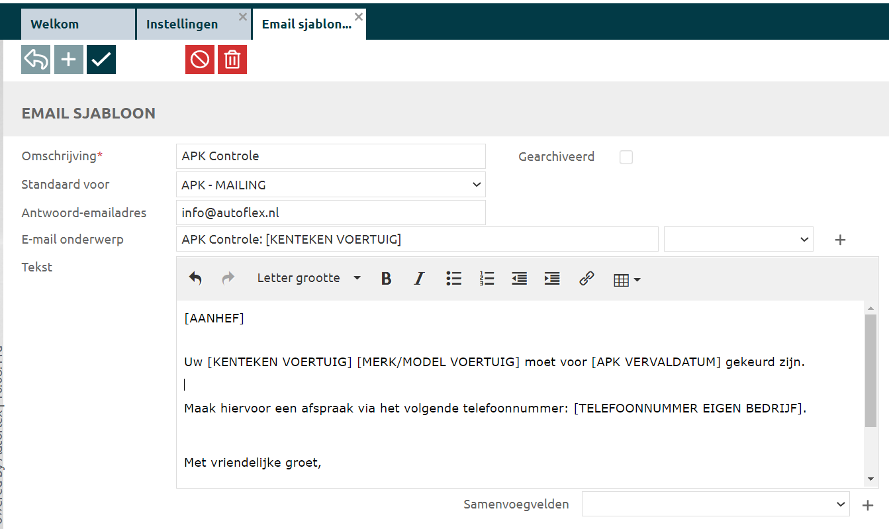Toggle bold formatting in editor
Screen dimensions: 889x529
tap(387, 279)
